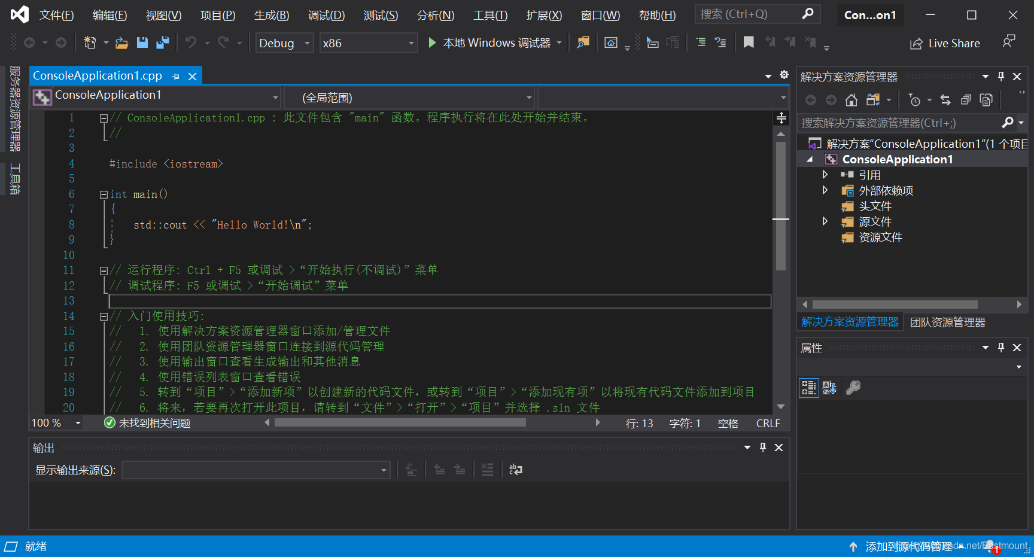Toggle a bookmark on the current line
This screenshot has width=1034, height=557.
[x=749, y=42]
